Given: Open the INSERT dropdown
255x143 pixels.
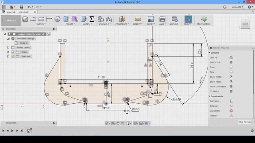Looking at the screenshot, I should [151, 24].
